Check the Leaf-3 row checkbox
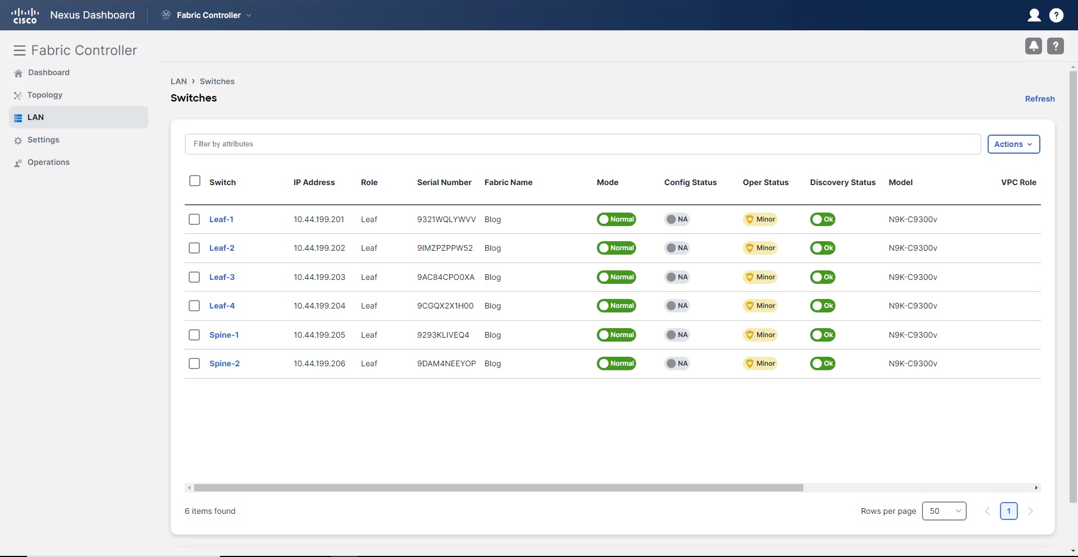The width and height of the screenshot is (1078, 557). point(194,277)
